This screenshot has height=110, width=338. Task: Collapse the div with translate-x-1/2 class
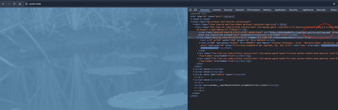[x=196, y=27]
